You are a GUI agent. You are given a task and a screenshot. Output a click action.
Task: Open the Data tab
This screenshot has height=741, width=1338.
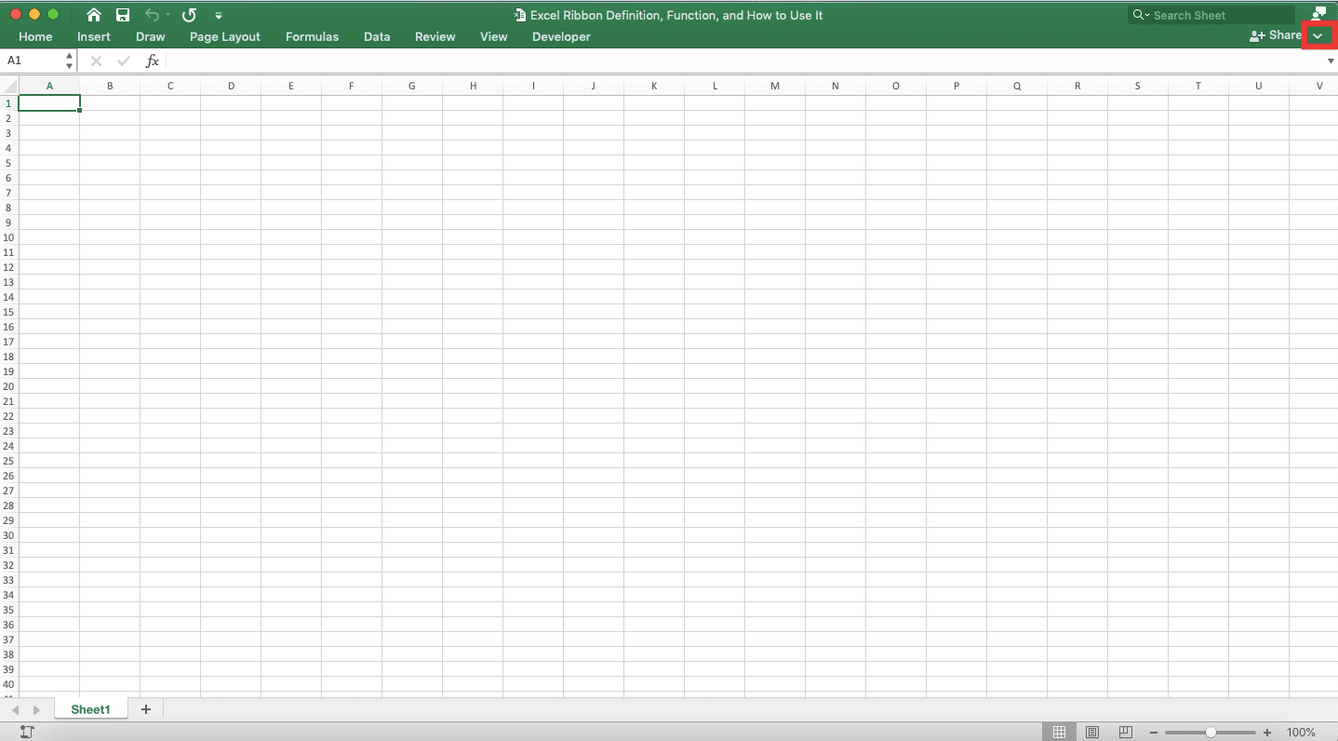pos(377,36)
